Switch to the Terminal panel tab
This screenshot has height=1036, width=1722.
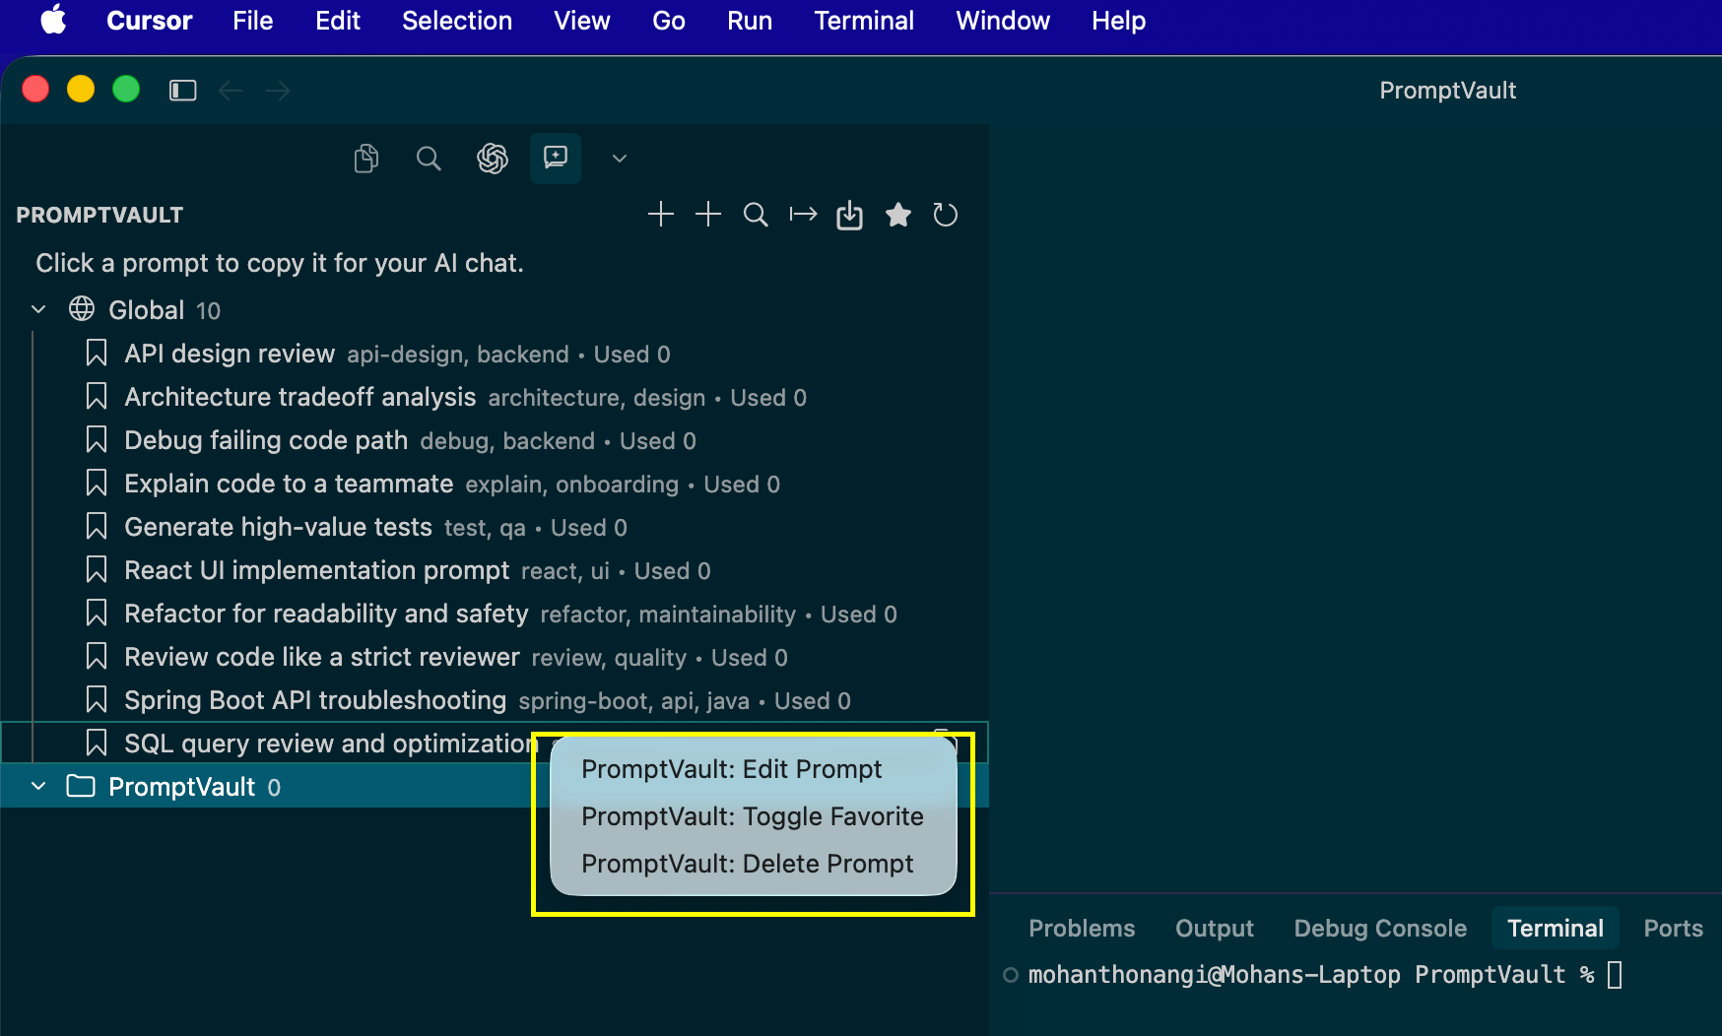(1556, 928)
